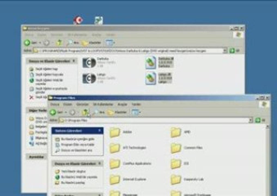
Task: Click the Ayrıntılar panel header in the rear window
Action: click(36, 157)
